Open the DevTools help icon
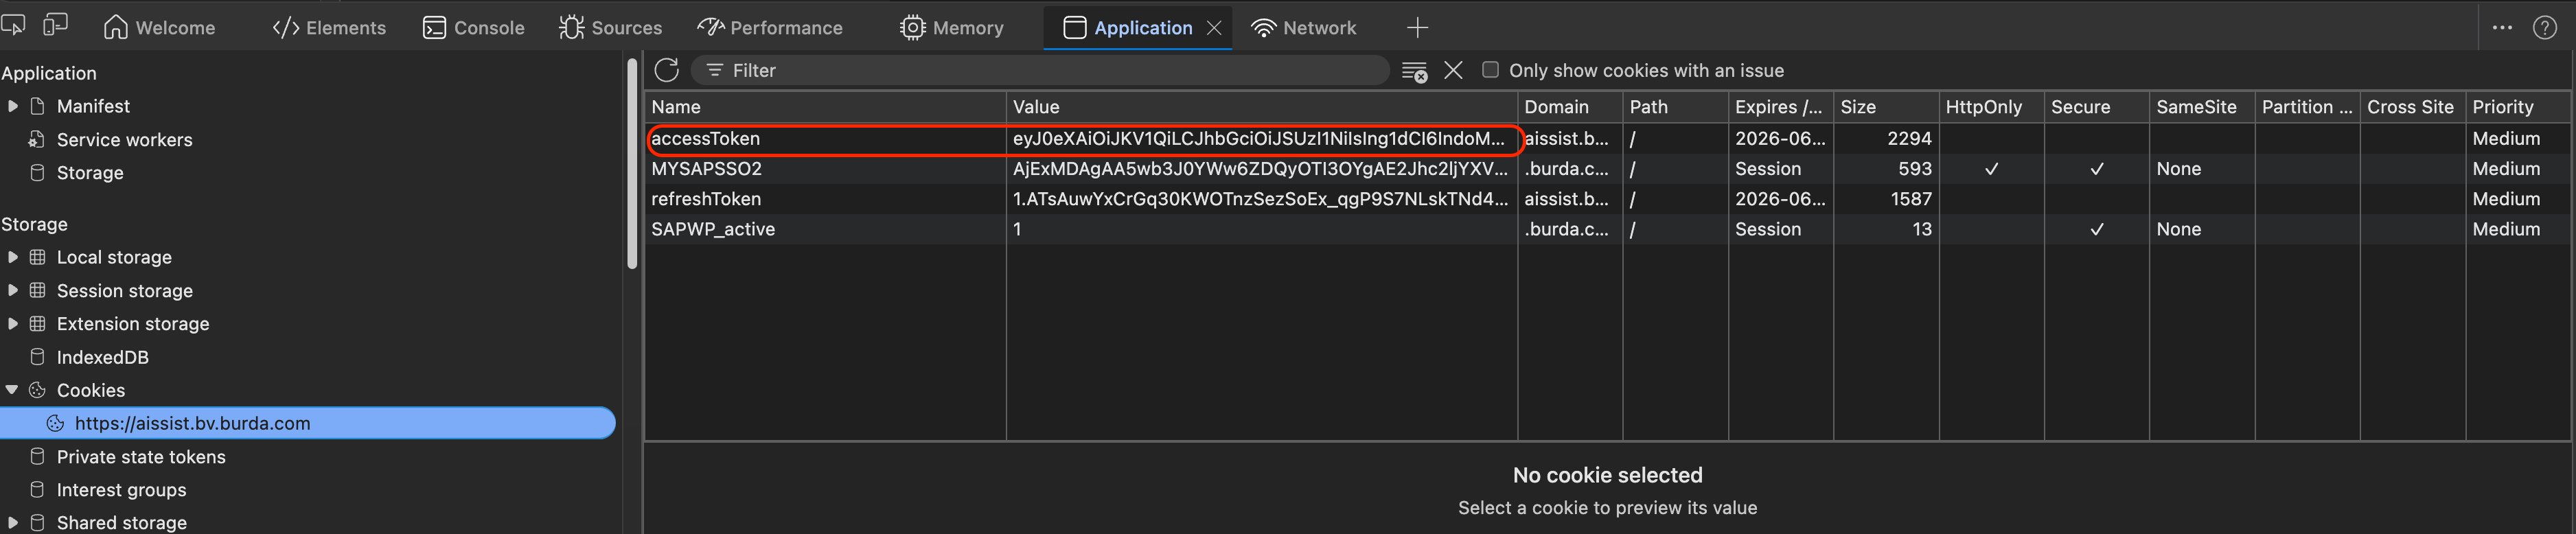Viewport: 2576px width, 534px height. [2545, 28]
